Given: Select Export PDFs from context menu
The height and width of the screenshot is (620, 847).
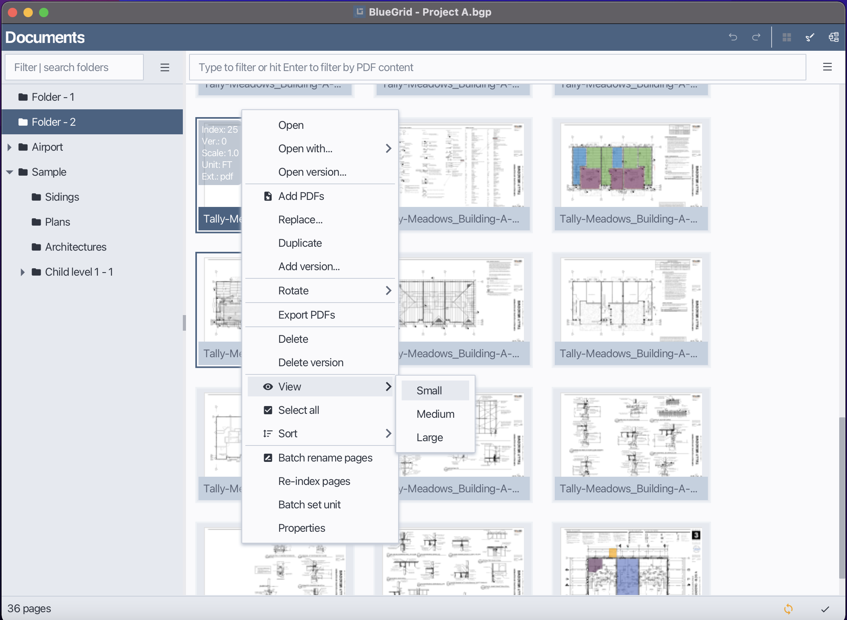Looking at the screenshot, I should [307, 315].
